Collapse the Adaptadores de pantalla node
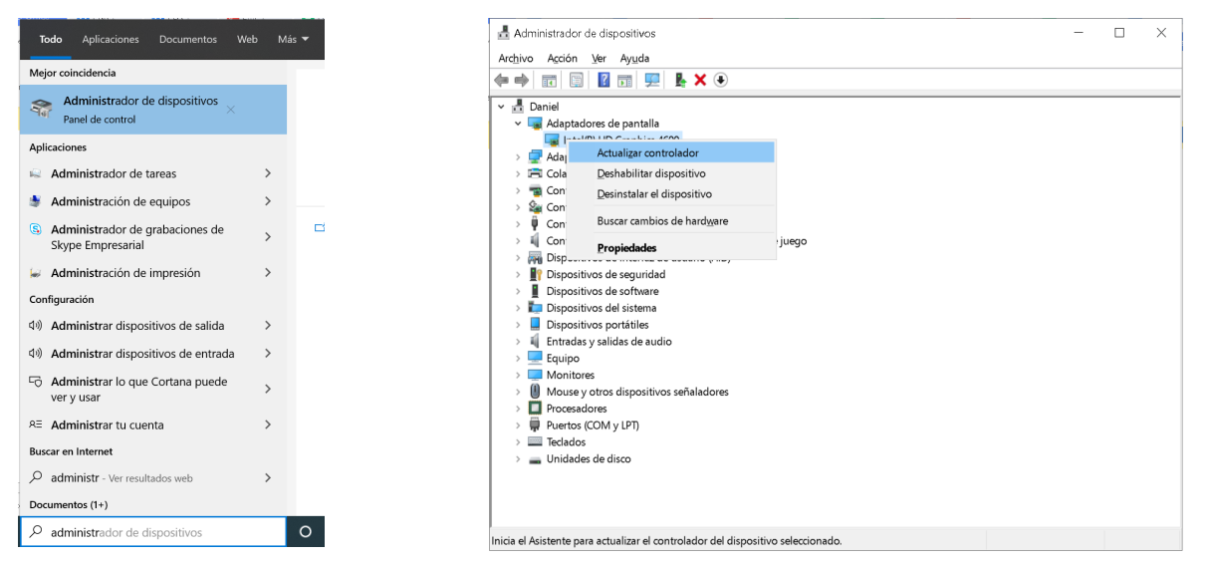Viewport: 1208px width, 563px height. click(518, 124)
